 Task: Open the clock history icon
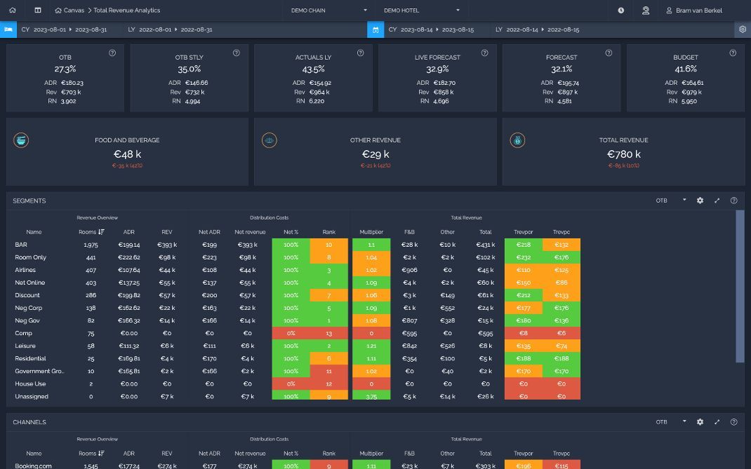coord(620,10)
